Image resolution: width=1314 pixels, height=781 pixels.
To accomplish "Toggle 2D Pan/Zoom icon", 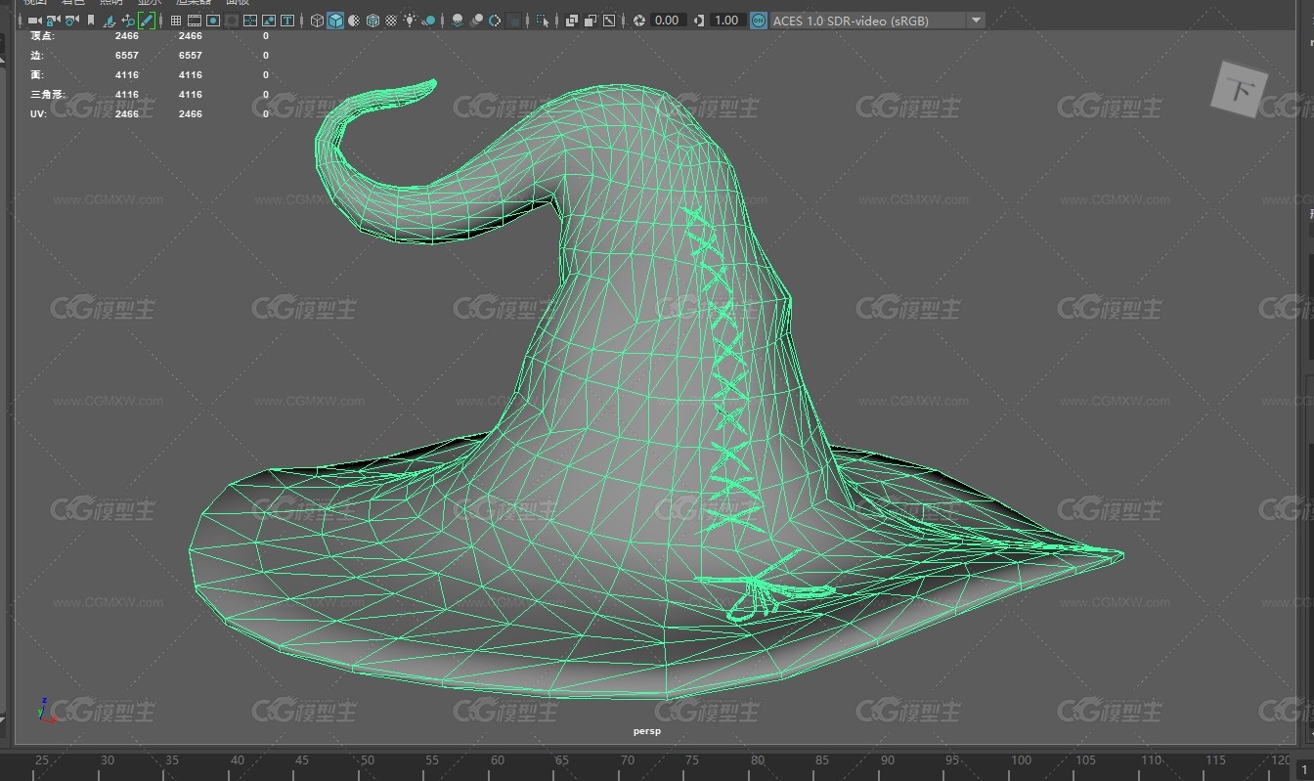I will (x=128, y=20).
